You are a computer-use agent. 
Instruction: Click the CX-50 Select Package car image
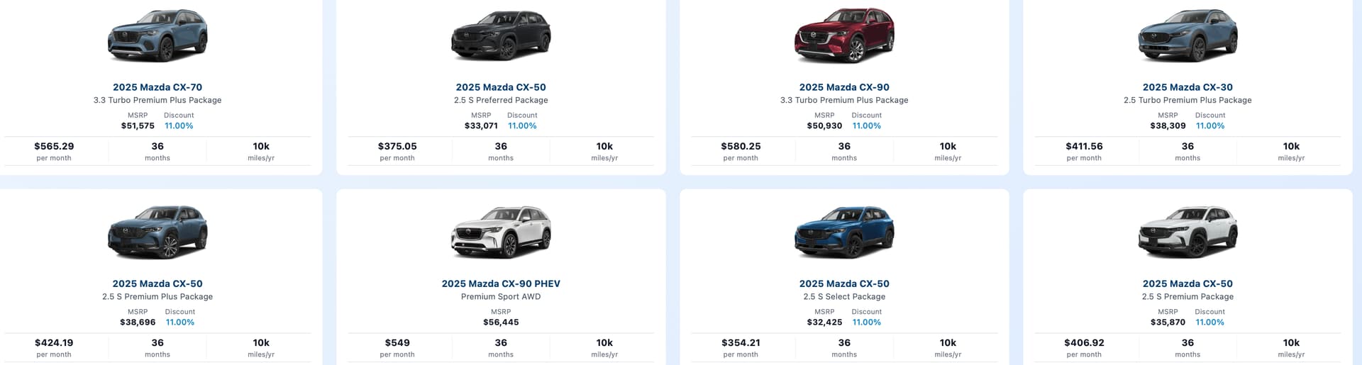(844, 233)
